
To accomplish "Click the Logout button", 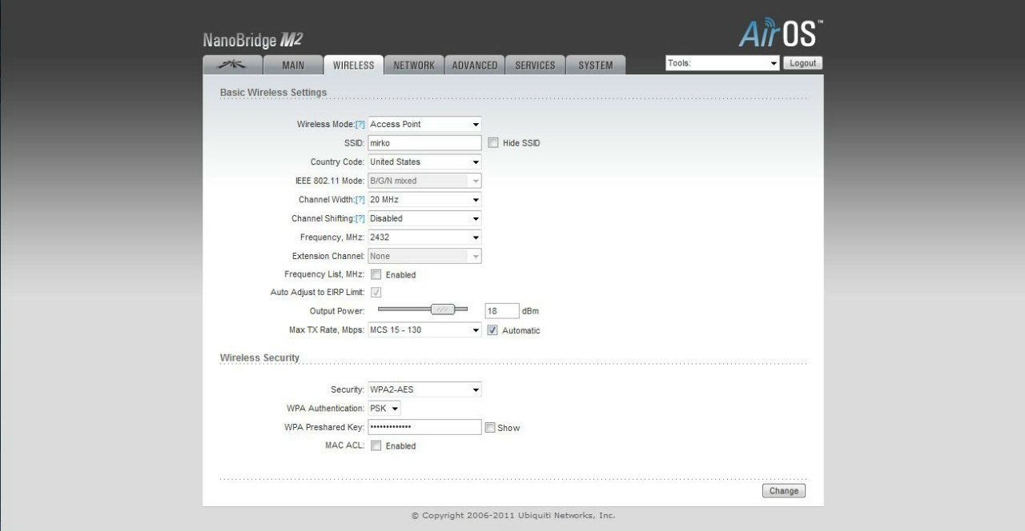I will [802, 63].
